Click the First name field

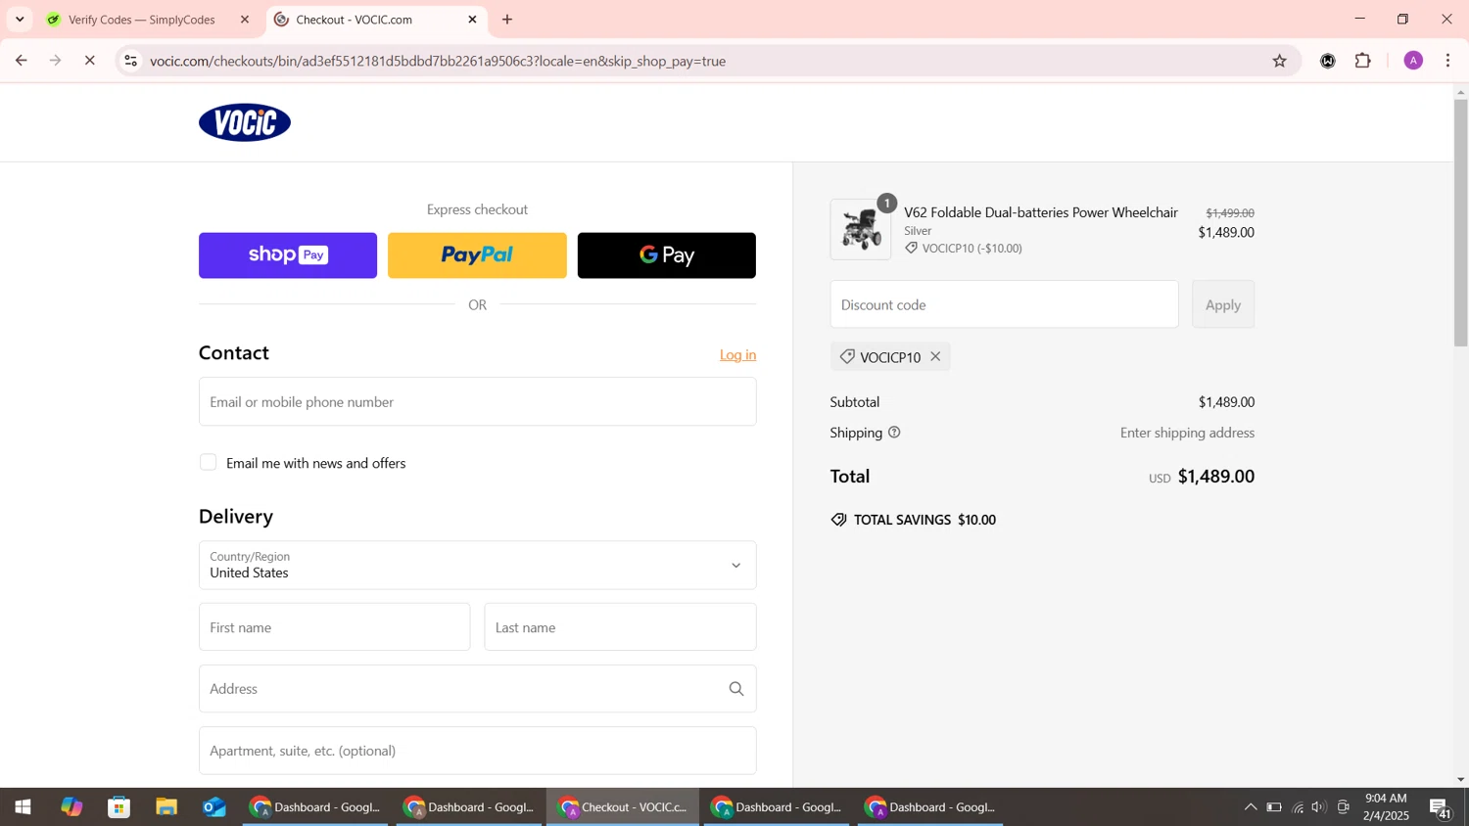click(334, 627)
